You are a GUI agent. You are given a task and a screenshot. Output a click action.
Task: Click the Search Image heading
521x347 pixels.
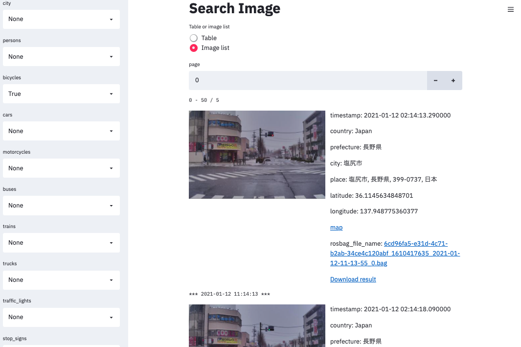point(235,8)
